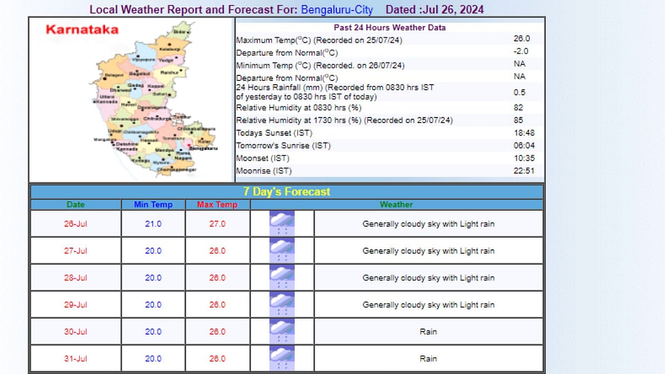Click the 7 Day's Forecast header

(x=287, y=192)
